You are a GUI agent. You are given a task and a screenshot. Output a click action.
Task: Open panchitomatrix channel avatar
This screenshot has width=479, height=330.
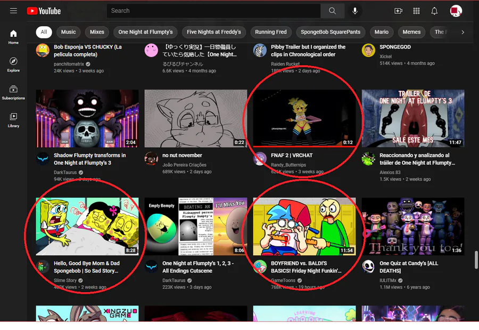tap(43, 50)
